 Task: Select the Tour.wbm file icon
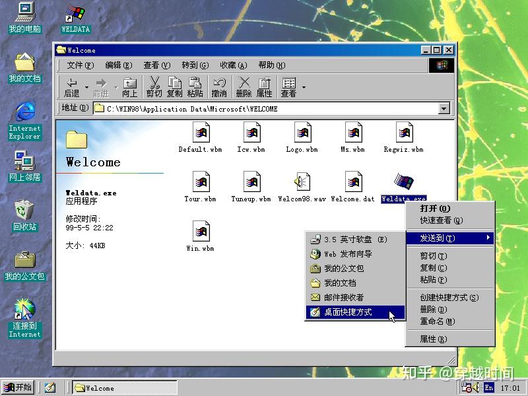point(201,182)
